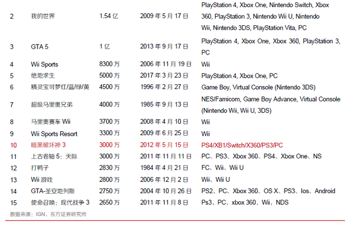Select the GTA 5 title cell

pyautogui.click(x=40, y=46)
